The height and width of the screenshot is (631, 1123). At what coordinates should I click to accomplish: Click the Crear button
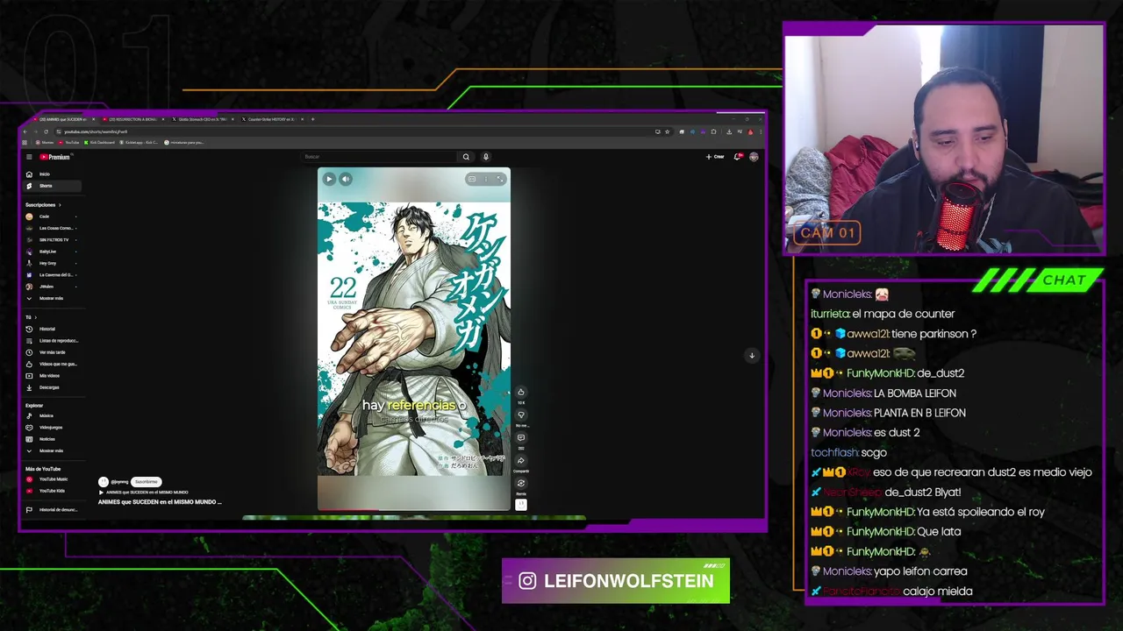(x=715, y=157)
